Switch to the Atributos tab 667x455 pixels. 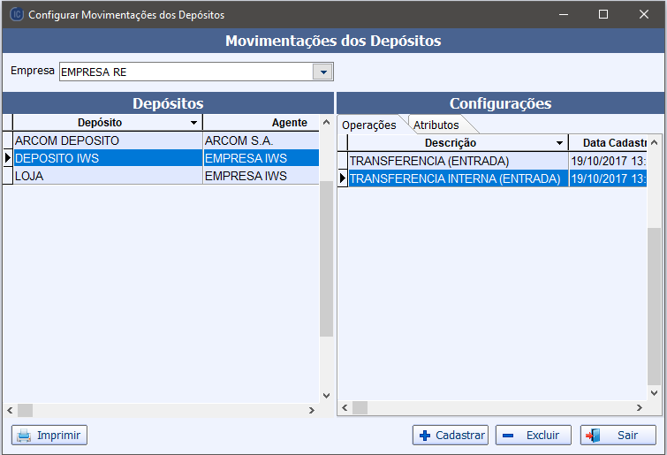click(x=436, y=125)
